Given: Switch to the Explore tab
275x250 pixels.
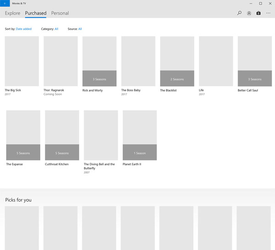Looking at the screenshot, I should pyautogui.click(x=13, y=13).
